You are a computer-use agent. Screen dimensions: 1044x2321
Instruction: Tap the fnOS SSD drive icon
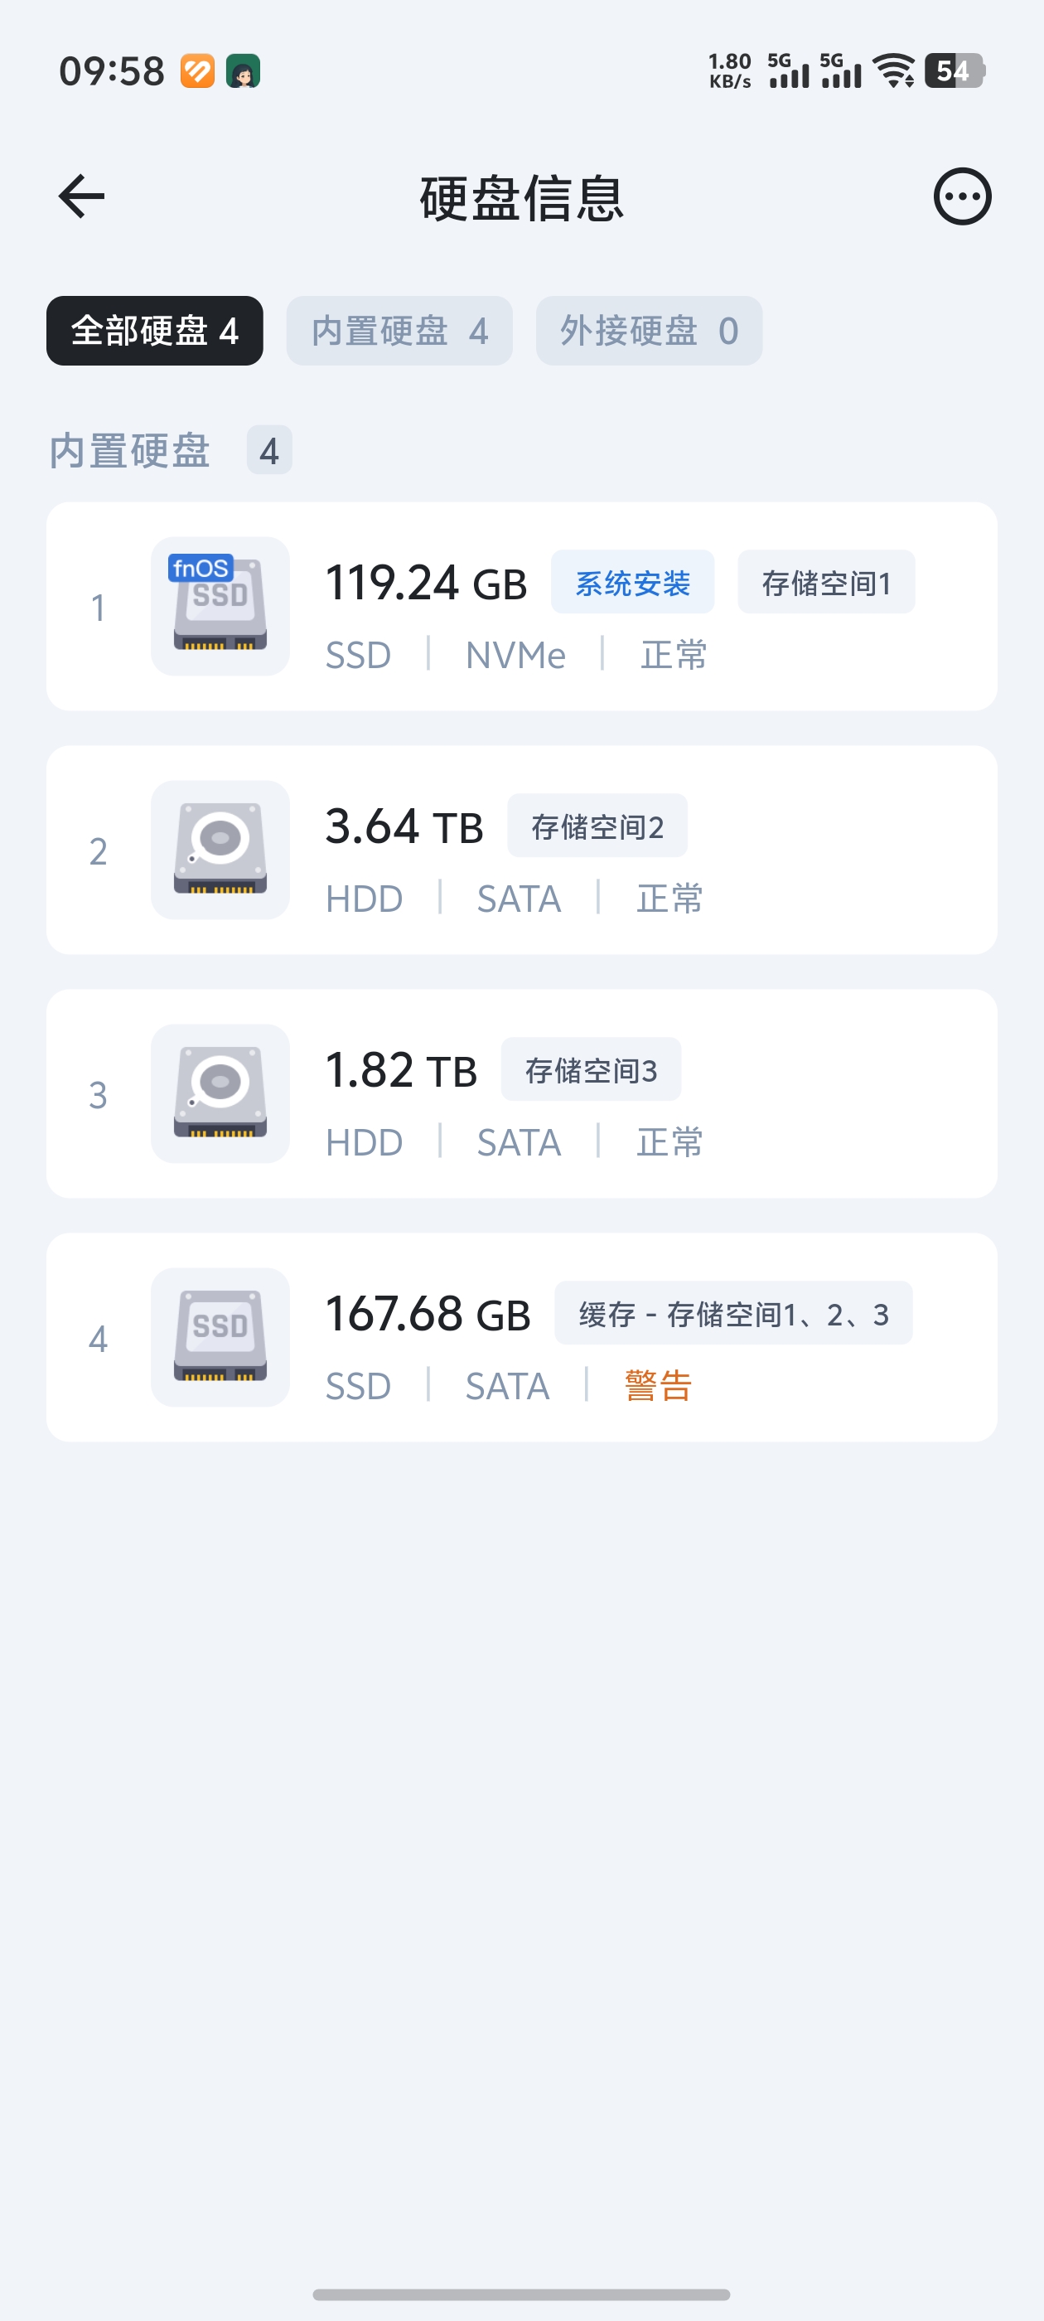point(220,607)
